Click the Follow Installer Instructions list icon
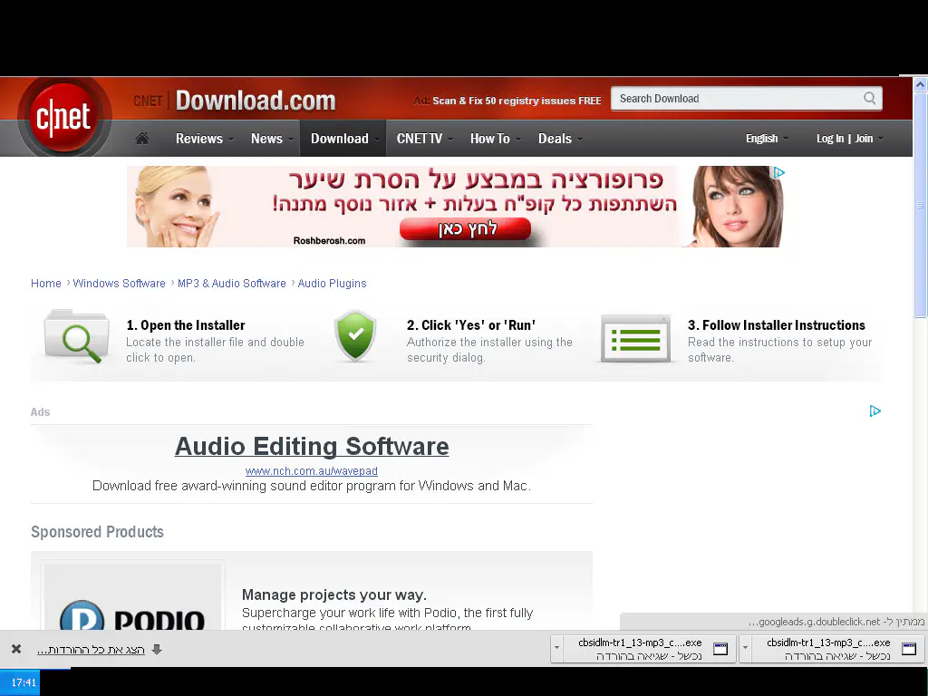The width and height of the screenshot is (928, 696). coord(635,339)
